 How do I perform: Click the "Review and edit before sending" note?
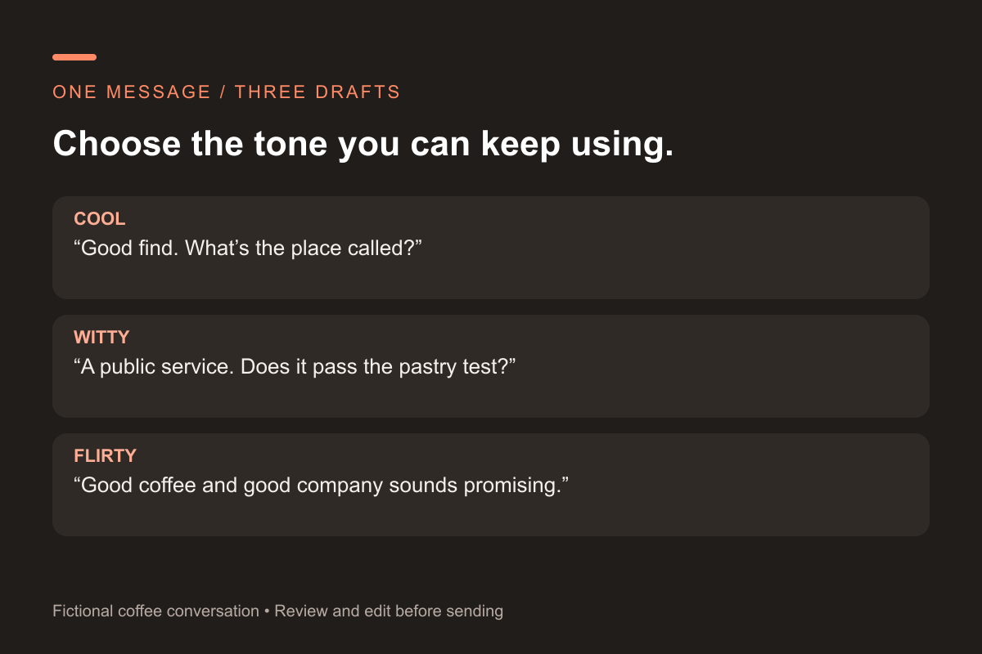[389, 611]
